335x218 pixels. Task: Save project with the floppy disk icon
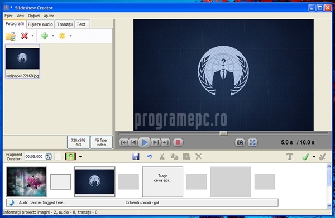click(x=136, y=157)
